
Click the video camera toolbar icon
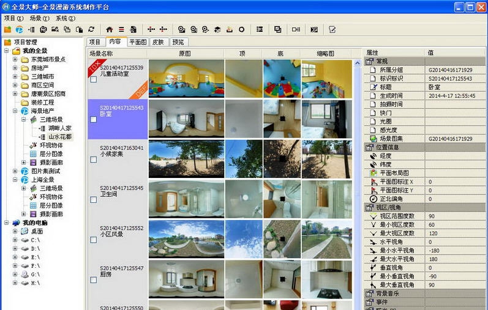tap(296, 29)
